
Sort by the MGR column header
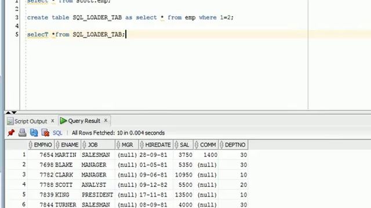128,144
